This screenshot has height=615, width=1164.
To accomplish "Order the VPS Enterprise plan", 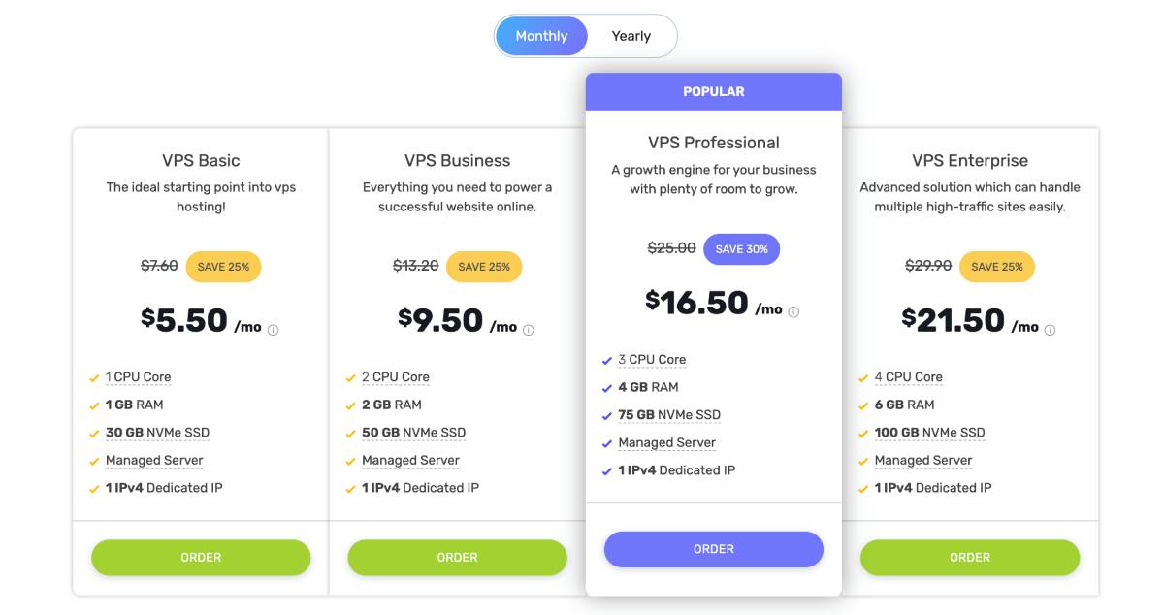I will [970, 558].
